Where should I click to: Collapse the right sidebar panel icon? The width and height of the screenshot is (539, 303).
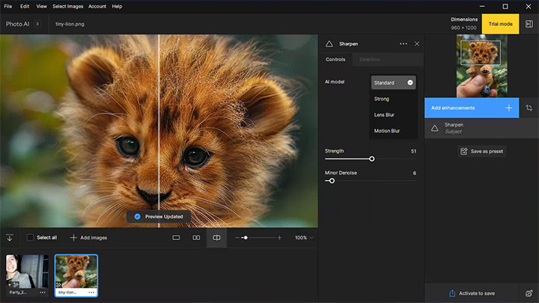click(x=529, y=24)
